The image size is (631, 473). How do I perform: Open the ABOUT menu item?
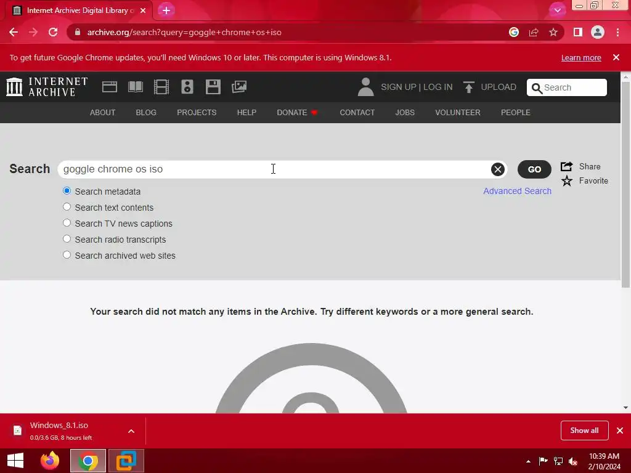point(103,113)
